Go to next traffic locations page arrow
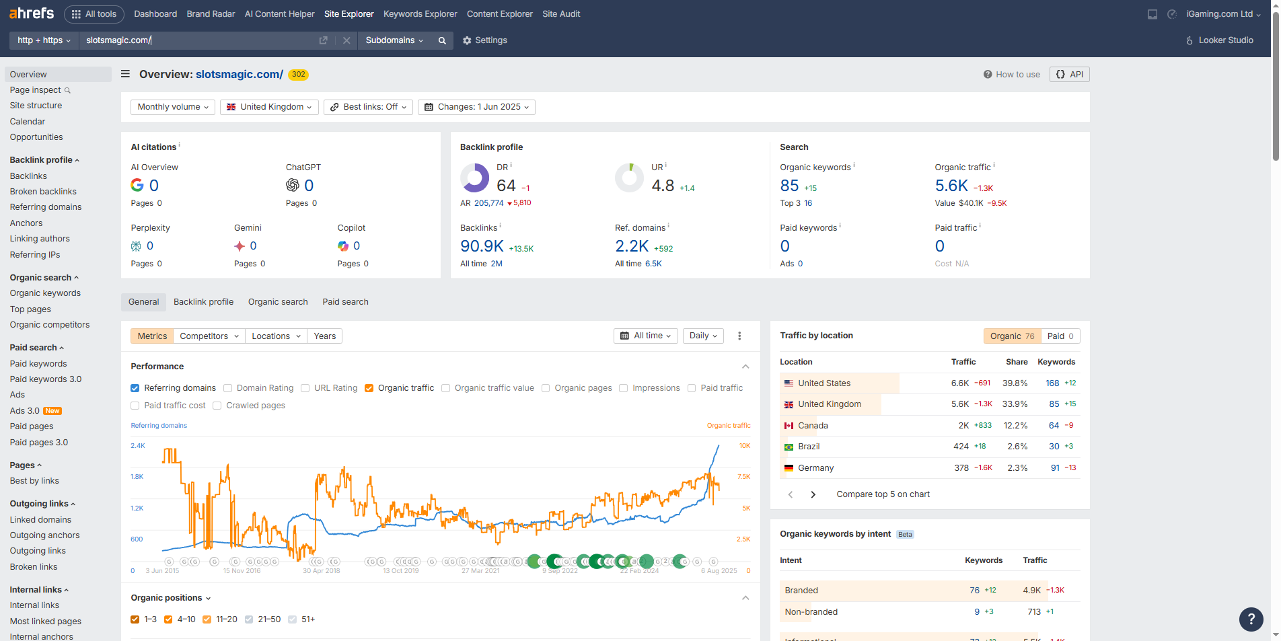Image resolution: width=1281 pixels, height=641 pixels. pos(813,494)
